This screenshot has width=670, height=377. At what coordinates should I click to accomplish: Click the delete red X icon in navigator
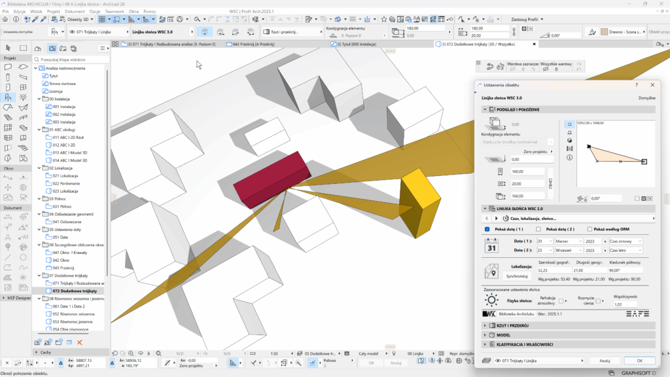pos(80,342)
